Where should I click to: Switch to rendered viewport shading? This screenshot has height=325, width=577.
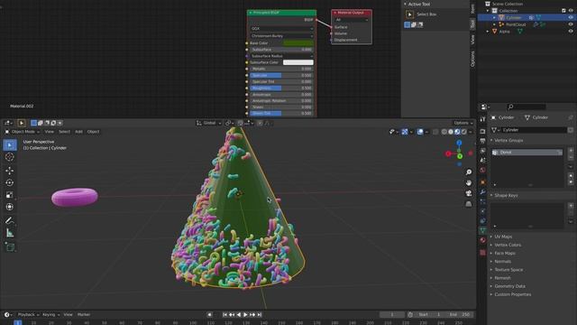[x=464, y=132]
